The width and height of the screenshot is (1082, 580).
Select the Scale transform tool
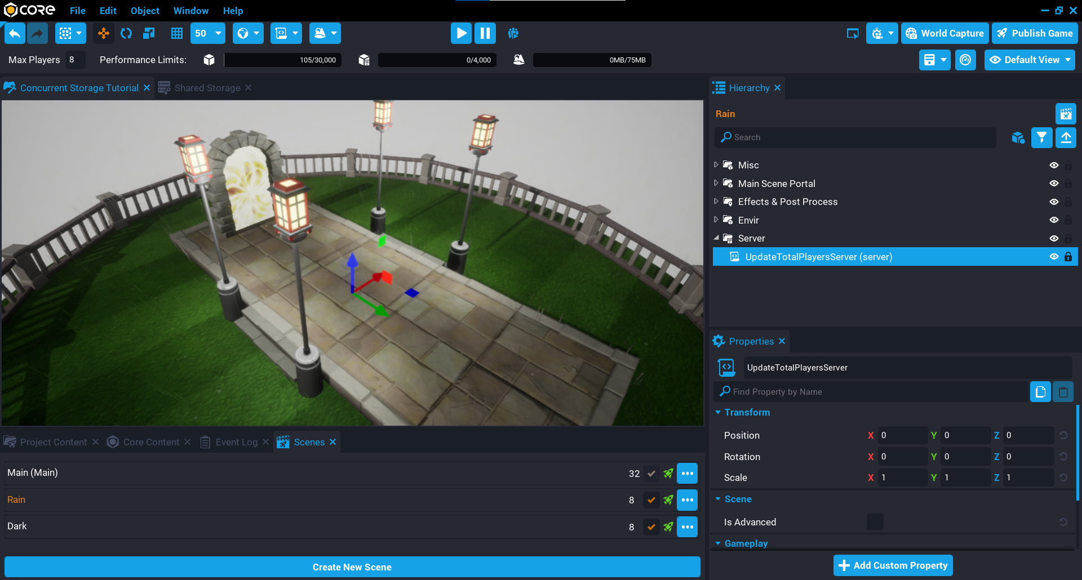(x=149, y=34)
